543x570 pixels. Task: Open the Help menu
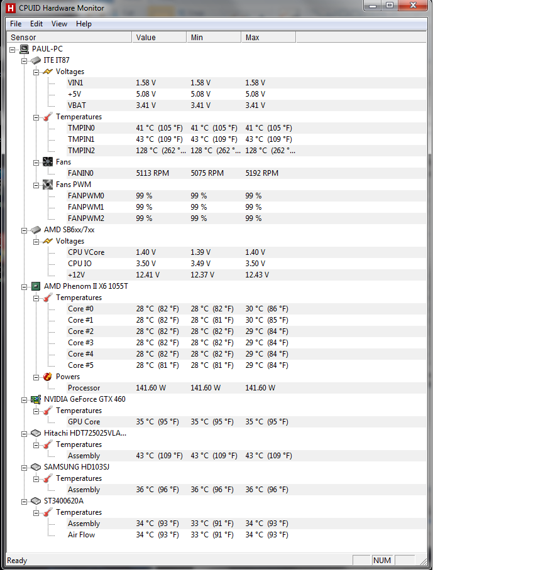pyautogui.click(x=84, y=24)
